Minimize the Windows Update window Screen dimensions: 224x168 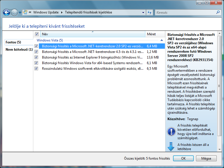[200, 3]
